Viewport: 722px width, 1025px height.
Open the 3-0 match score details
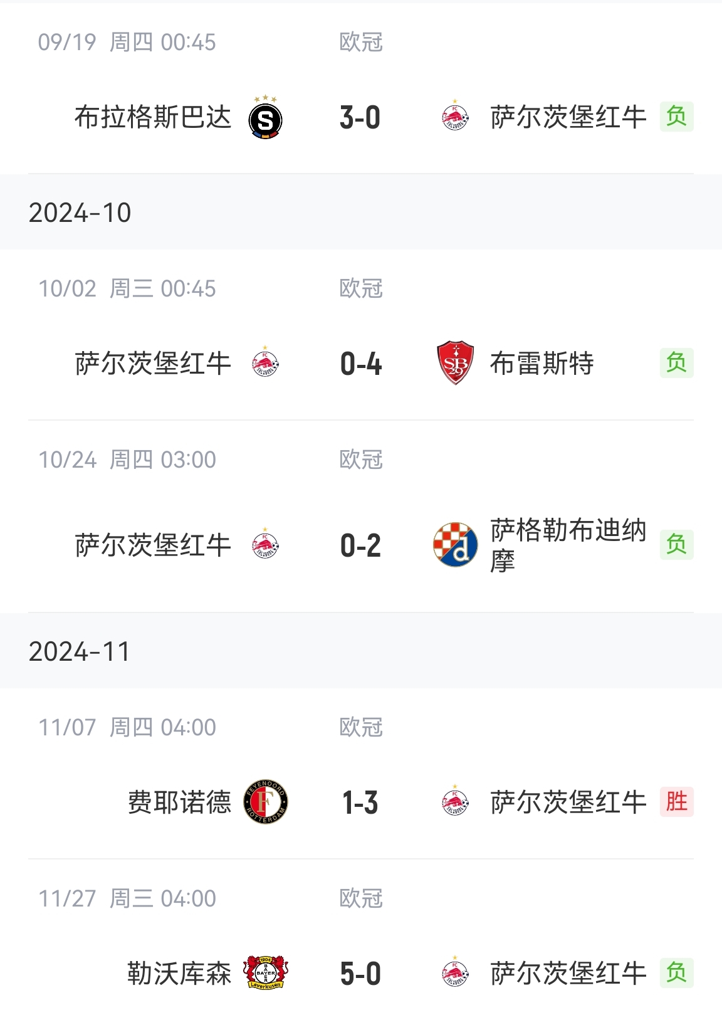coord(360,117)
